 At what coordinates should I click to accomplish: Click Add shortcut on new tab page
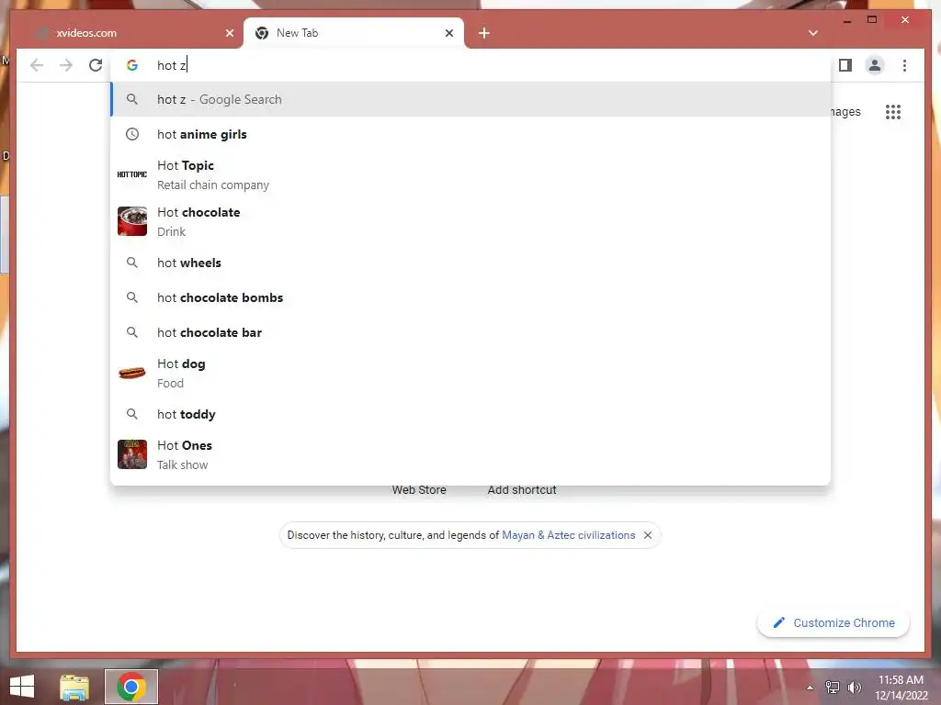point(522,490)
